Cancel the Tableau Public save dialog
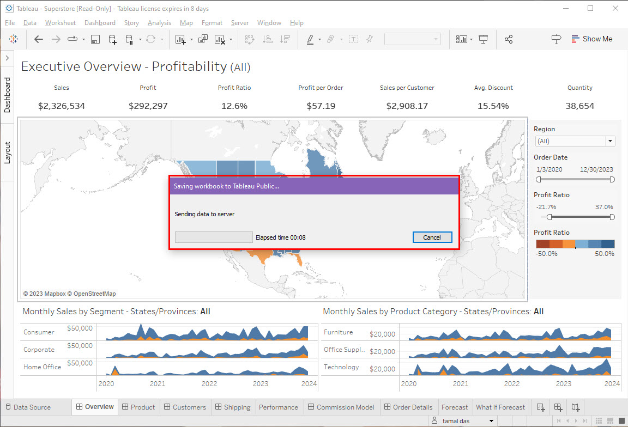This screenshot has height=427, width=628. [x=432, y=237]
